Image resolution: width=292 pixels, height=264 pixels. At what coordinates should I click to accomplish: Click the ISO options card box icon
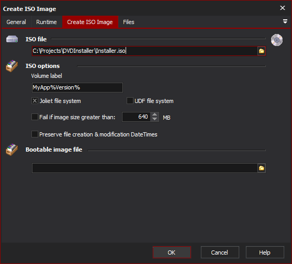point(12,66)
